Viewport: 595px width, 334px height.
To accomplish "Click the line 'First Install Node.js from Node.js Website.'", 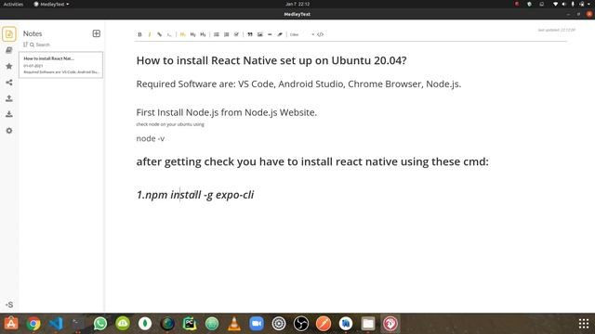I will coord(227,112).
